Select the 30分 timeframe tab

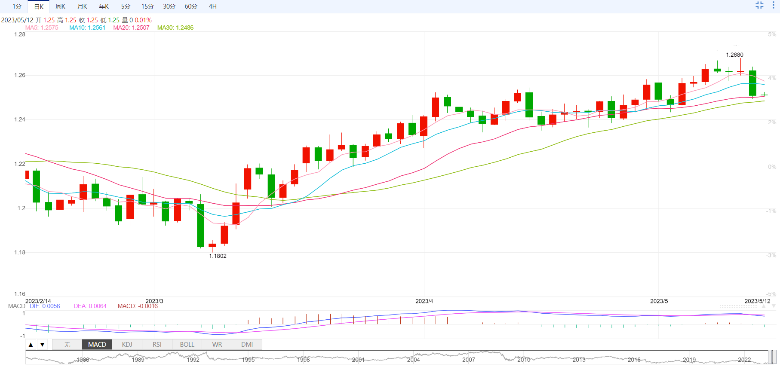169,6
